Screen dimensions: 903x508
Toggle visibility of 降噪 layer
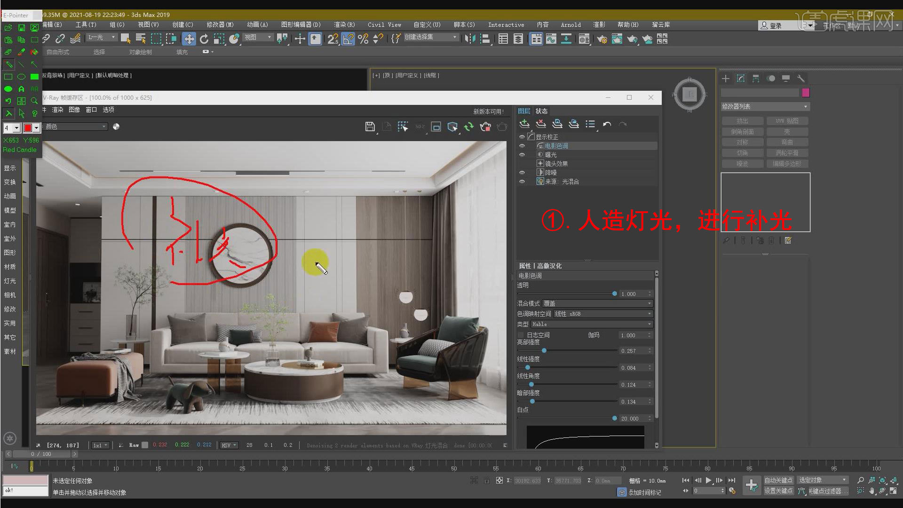(x=522, y=173)
